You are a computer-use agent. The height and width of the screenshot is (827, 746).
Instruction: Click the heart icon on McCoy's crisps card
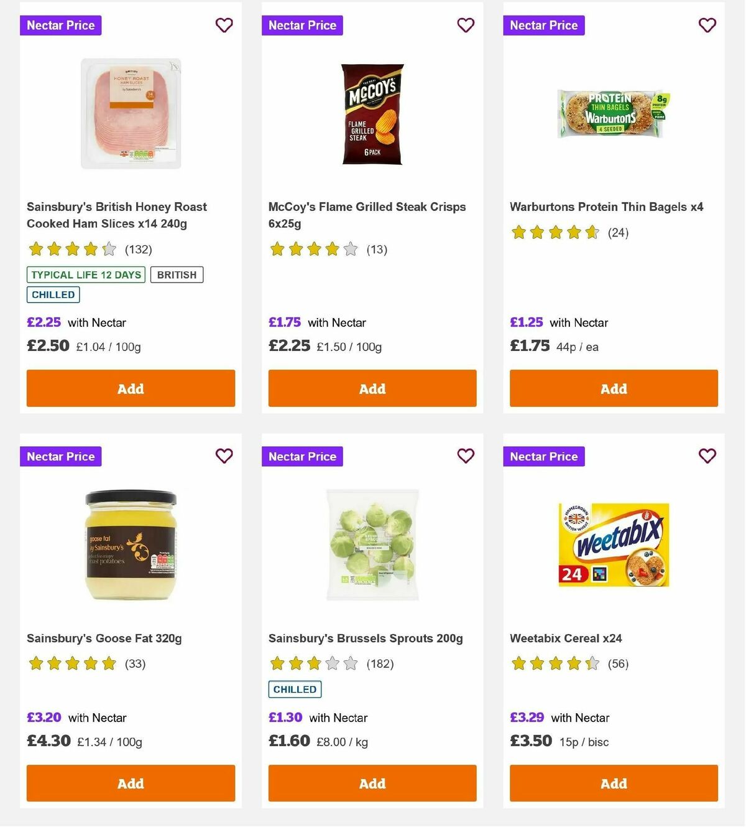coord(466,26)
